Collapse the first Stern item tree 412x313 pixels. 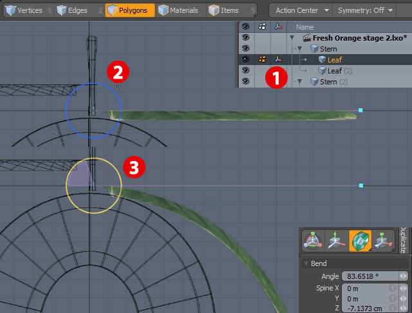click(x=299, y=49)
